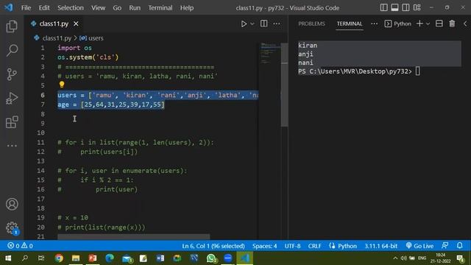Change encoding via UTF-8 status item

tap(293, 246)
